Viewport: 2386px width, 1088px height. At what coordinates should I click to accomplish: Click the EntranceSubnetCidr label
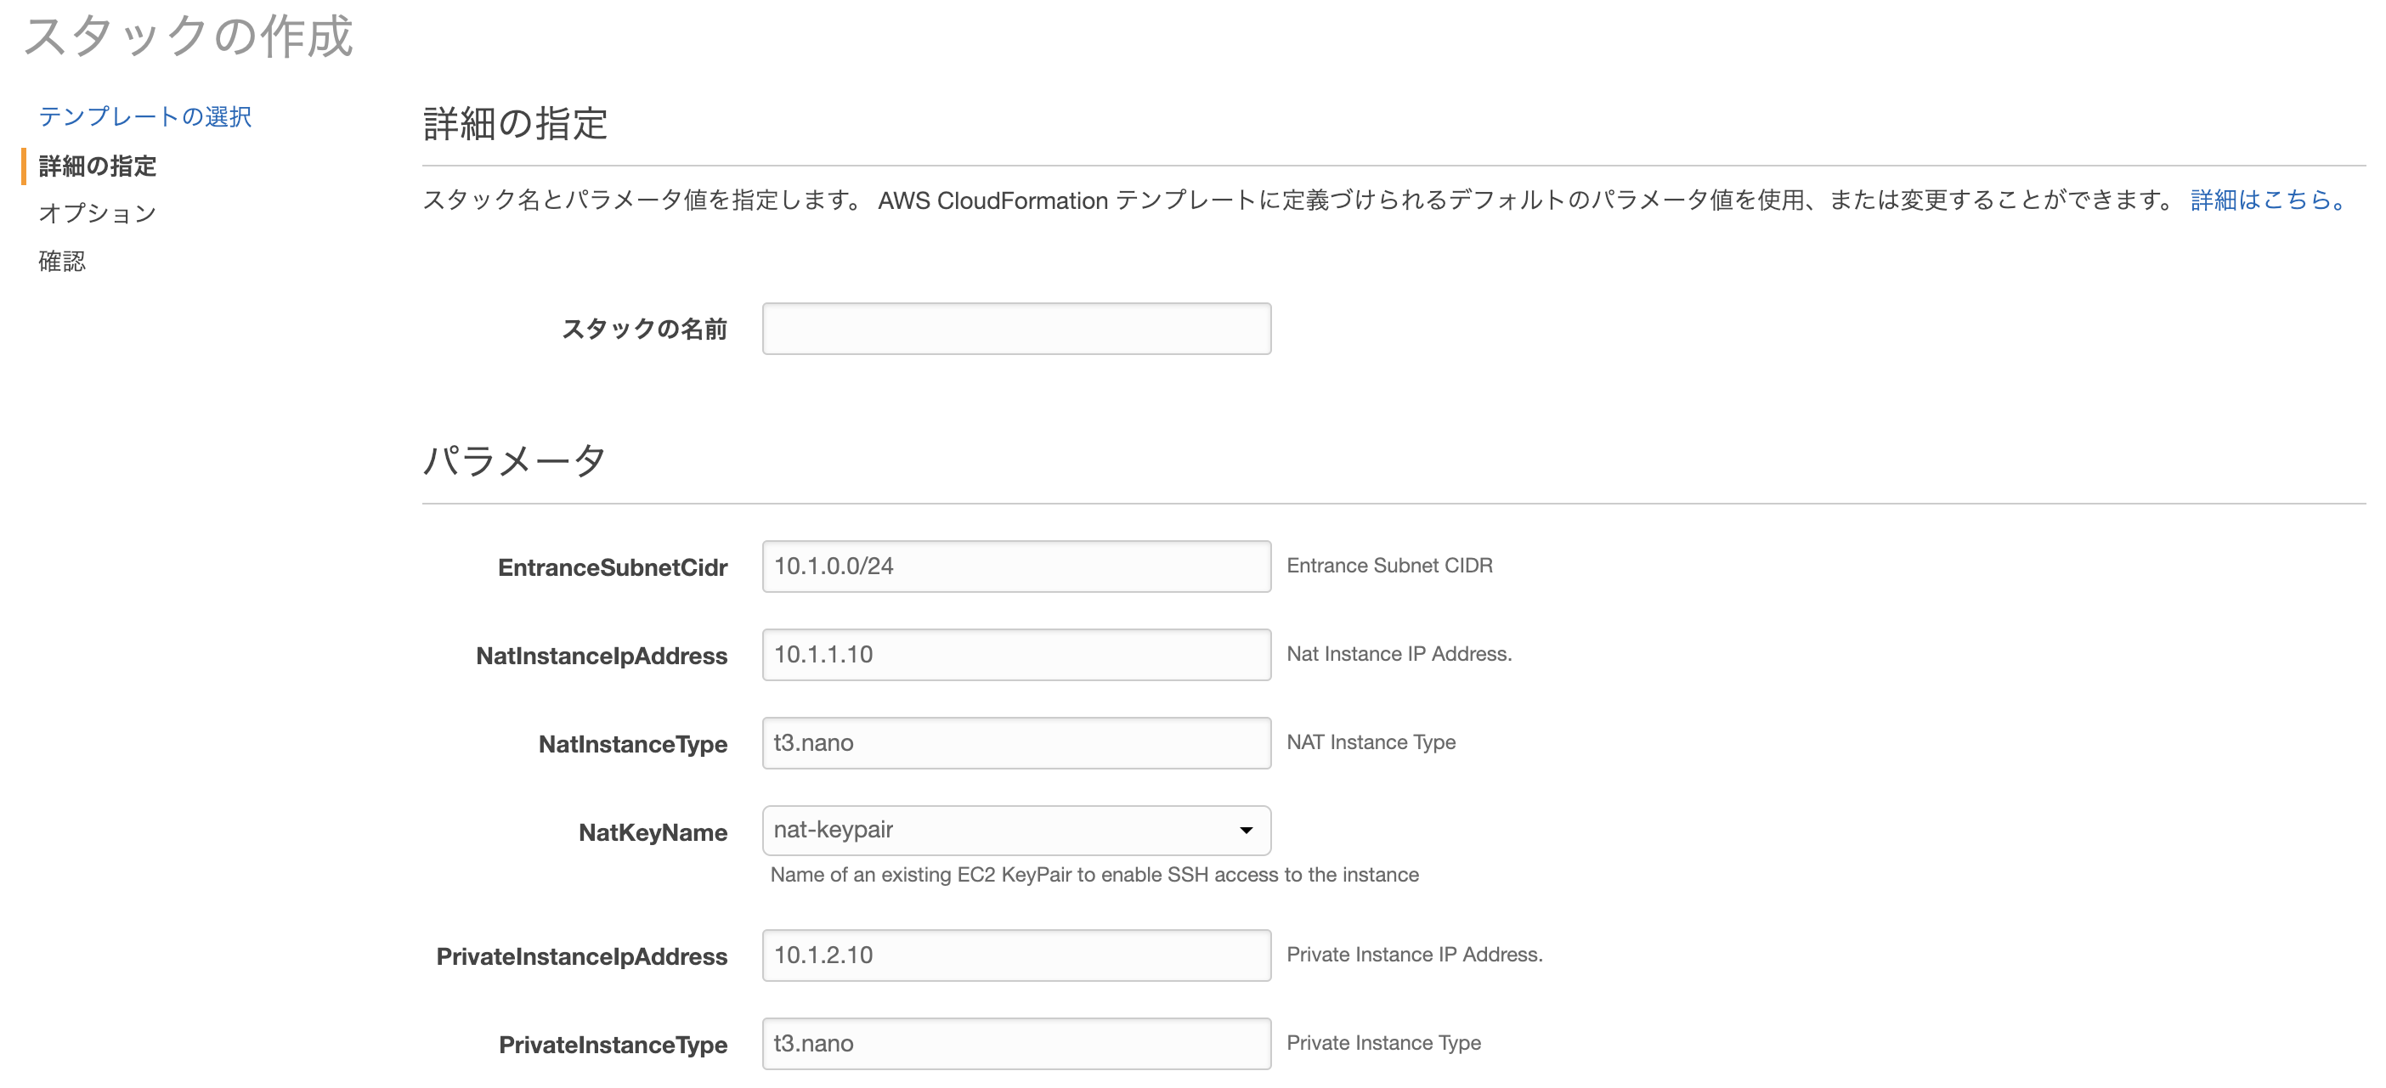click(613, 567)
